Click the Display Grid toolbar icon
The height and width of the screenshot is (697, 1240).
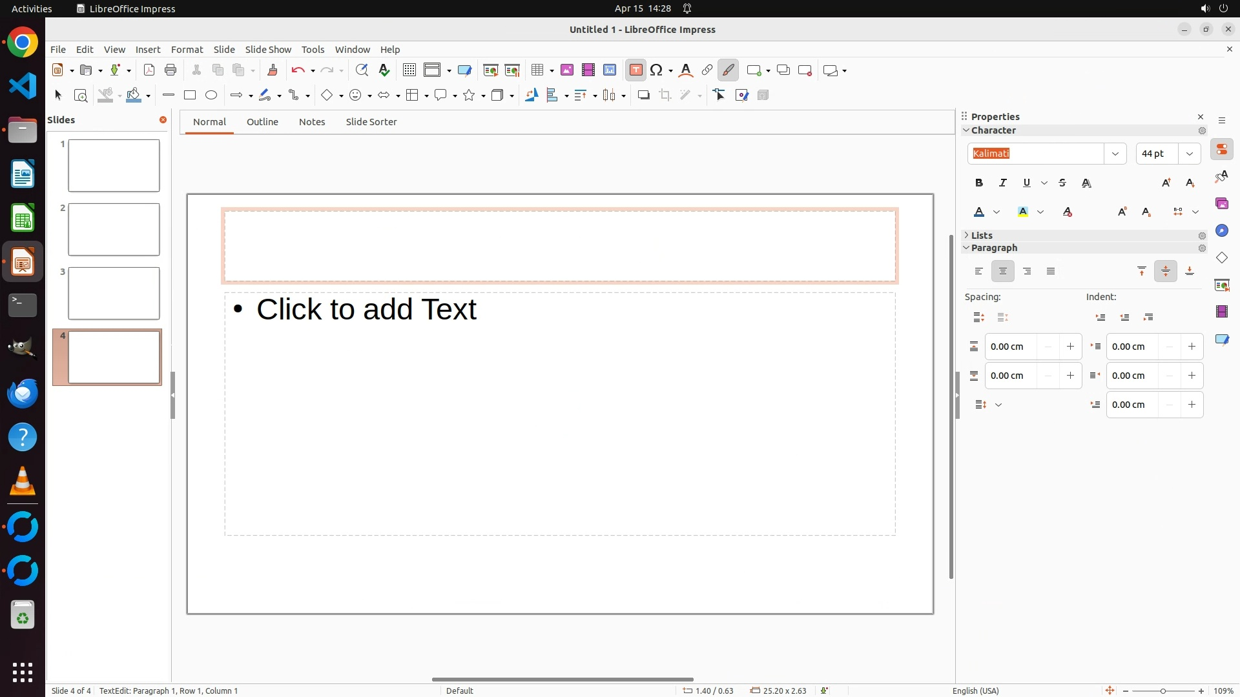(409, 70)
